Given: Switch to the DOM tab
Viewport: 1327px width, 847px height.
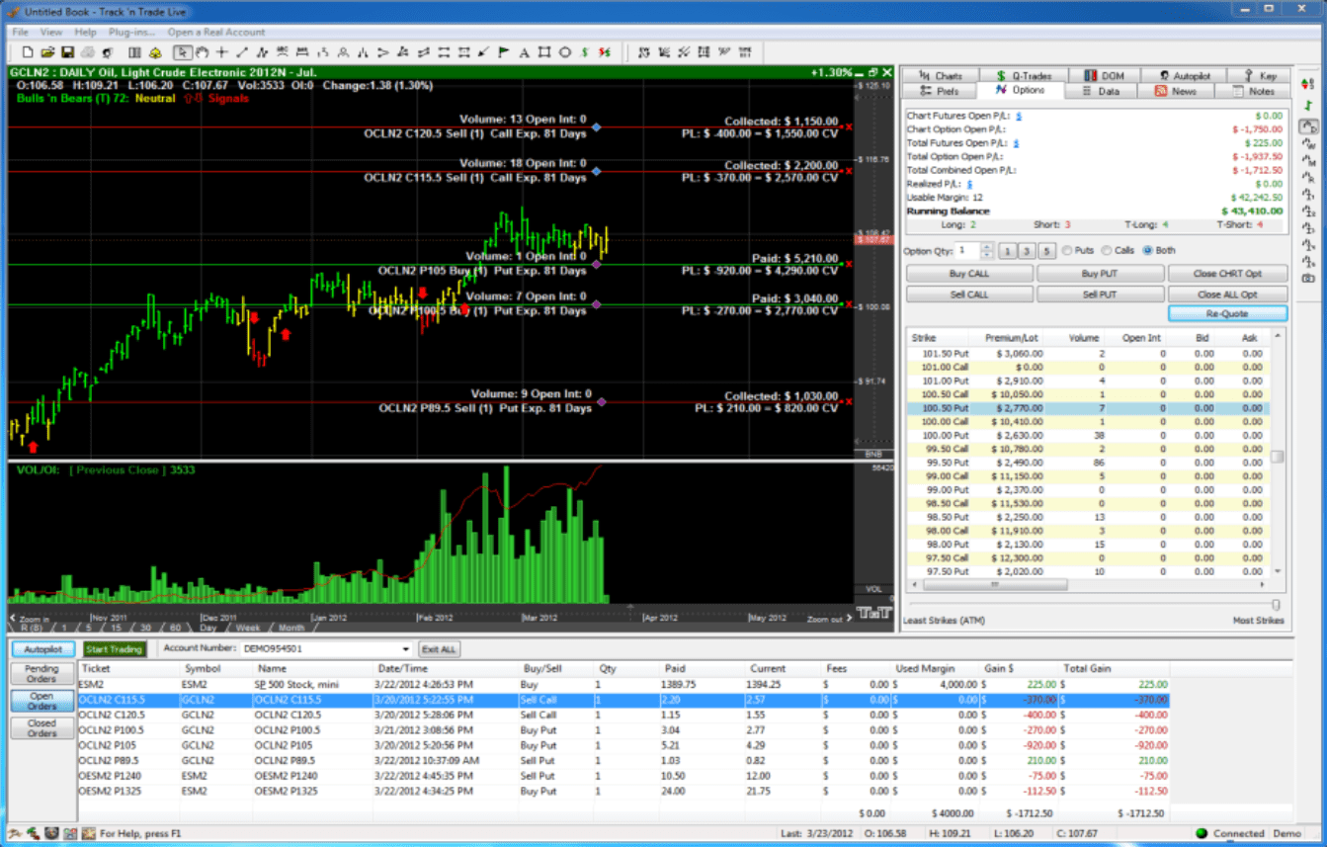Looking at the screenshot, I should (1104, 75).
